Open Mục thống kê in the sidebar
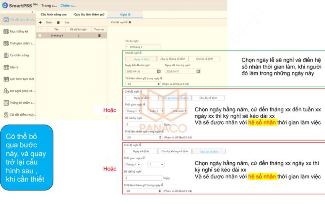This screenshot has width=325, height=204. click(x=18, y=31)
